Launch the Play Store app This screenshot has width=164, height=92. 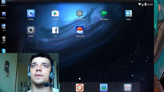tap(55, 14)
